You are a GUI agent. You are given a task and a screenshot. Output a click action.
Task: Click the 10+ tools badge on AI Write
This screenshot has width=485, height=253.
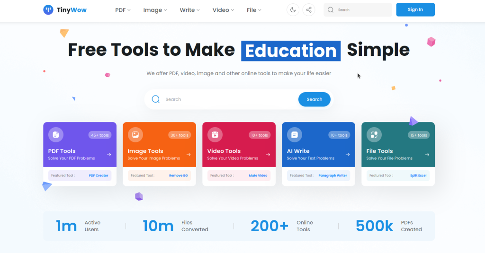(x=339, y=135)
